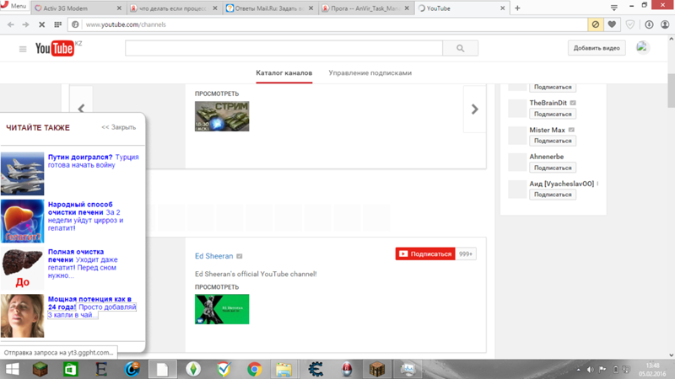The image size is (675, 379).
Task: Switch to the Ответы Mail.Ru tab
Action: 269,8
